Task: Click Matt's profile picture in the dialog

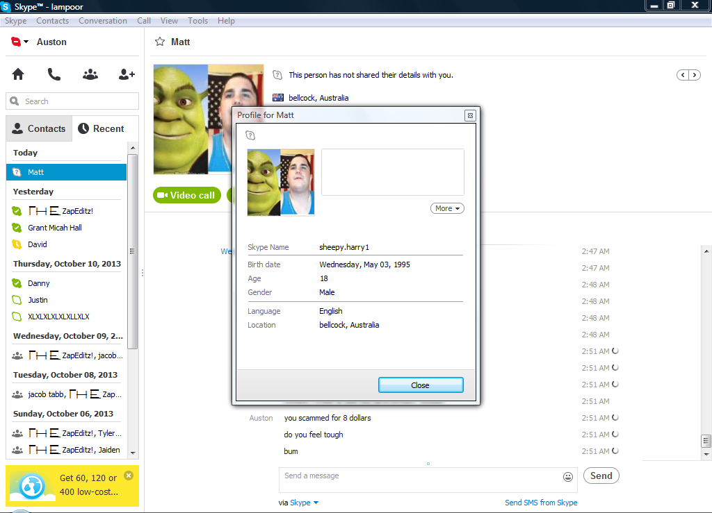Action: 281,182
